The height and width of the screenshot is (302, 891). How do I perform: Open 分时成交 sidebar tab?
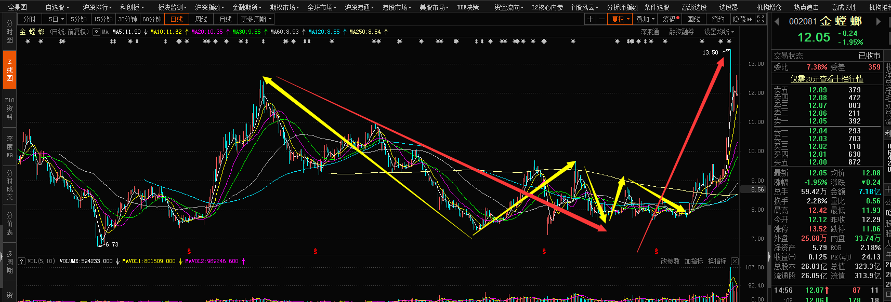click(9, 185)
